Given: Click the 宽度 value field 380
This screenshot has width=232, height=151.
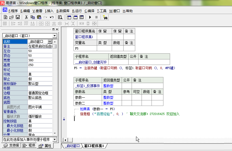Looking at the screenshot, I should 40,60.
